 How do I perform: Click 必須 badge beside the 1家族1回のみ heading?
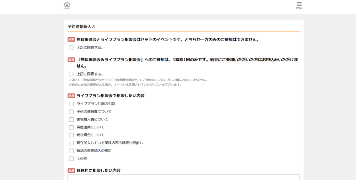pyautogui.click(x=71, y=60)
